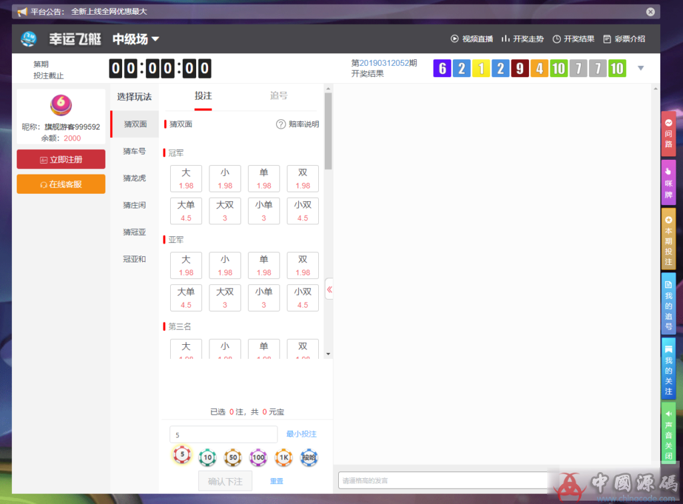Open the 中级场 room dropdown
The width and height of the screenshot is (683, 504).
136,39
